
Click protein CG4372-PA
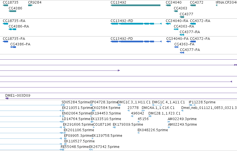193,42
